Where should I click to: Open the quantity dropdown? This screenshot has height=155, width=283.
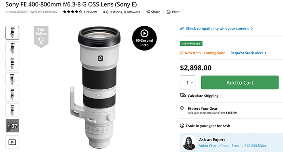(x=188, y=83)
